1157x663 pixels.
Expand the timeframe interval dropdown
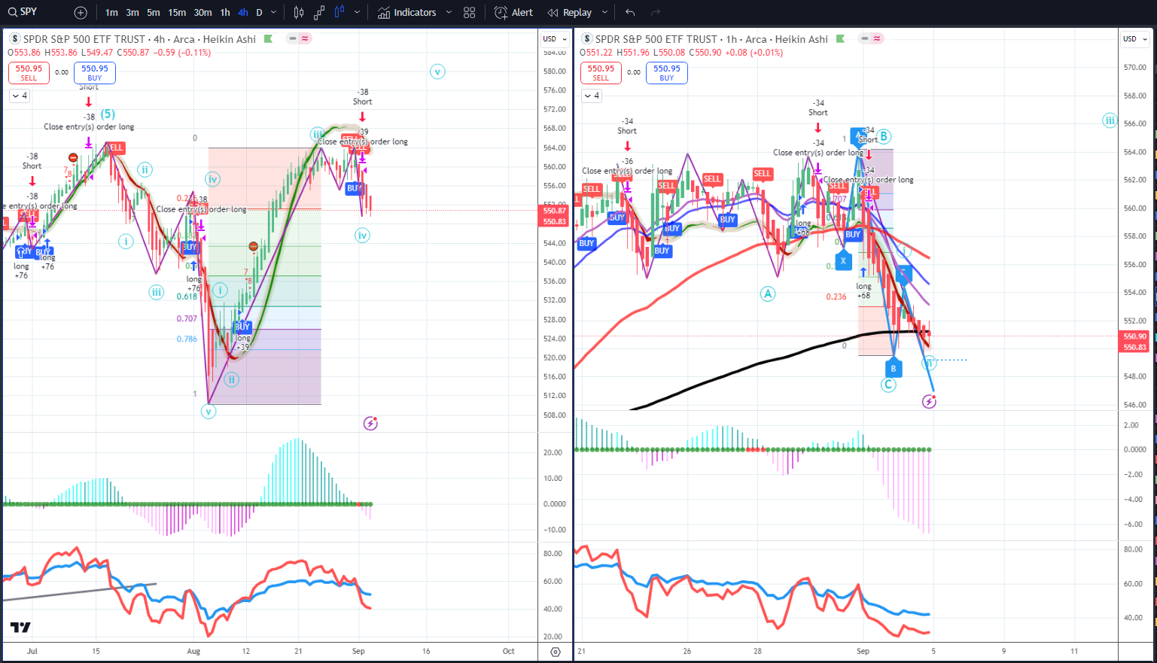273,13
